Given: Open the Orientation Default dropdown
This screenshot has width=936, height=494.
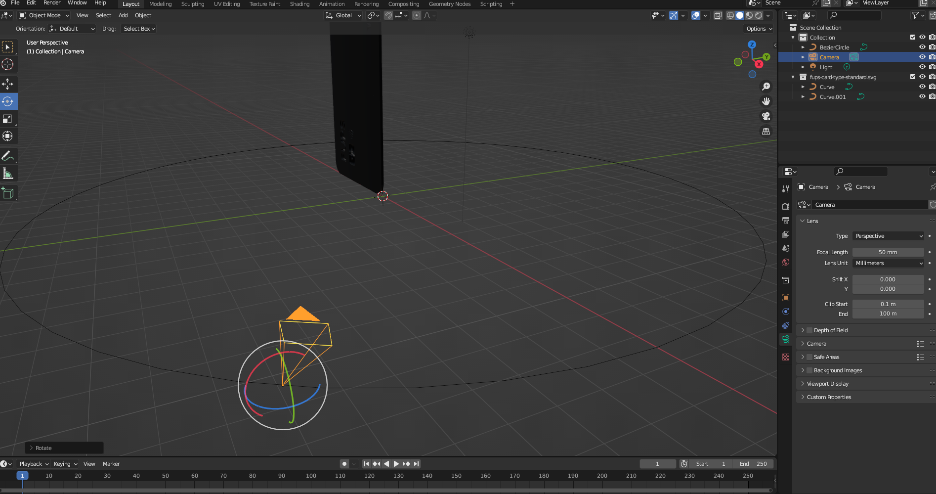Looking at the screenshot, I should [72, 29].
